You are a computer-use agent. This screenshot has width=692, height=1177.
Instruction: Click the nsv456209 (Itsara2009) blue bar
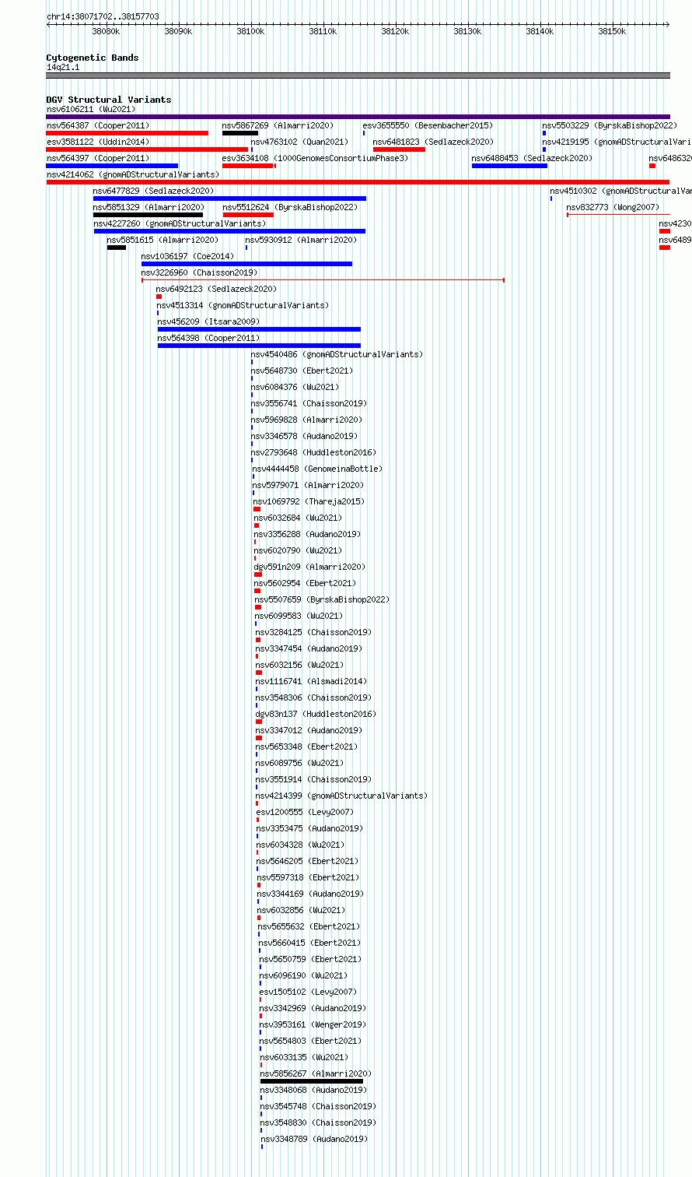(259, 329)
